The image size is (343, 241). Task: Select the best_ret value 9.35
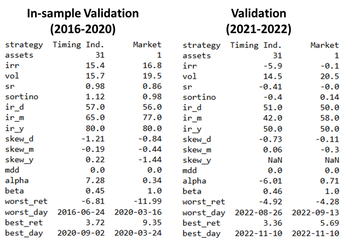click(152, 223)
